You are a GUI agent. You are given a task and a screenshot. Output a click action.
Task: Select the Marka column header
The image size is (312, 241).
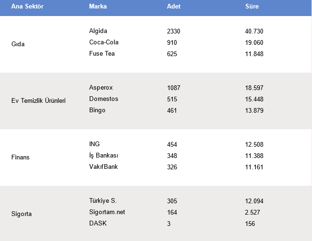pyautogui.click(x=98, y=6)
